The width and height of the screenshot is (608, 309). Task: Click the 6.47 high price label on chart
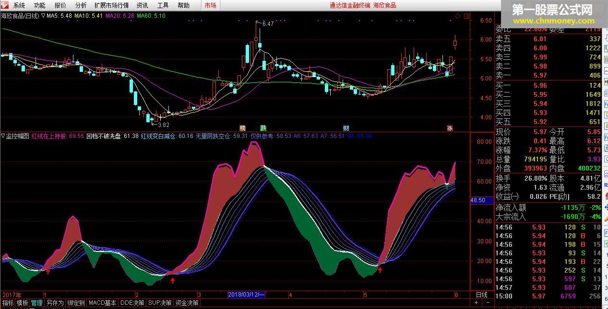[x=268, y=23]
